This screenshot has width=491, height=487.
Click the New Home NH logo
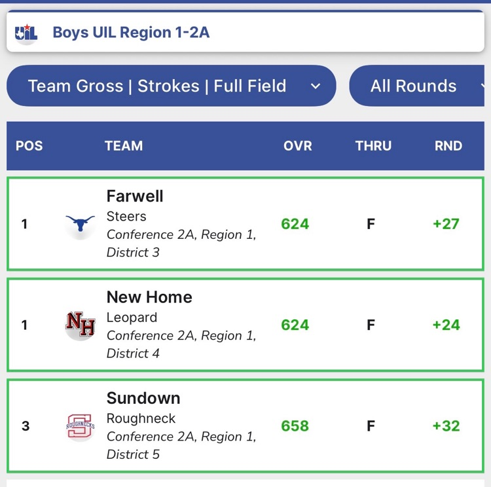click(80, 325)
